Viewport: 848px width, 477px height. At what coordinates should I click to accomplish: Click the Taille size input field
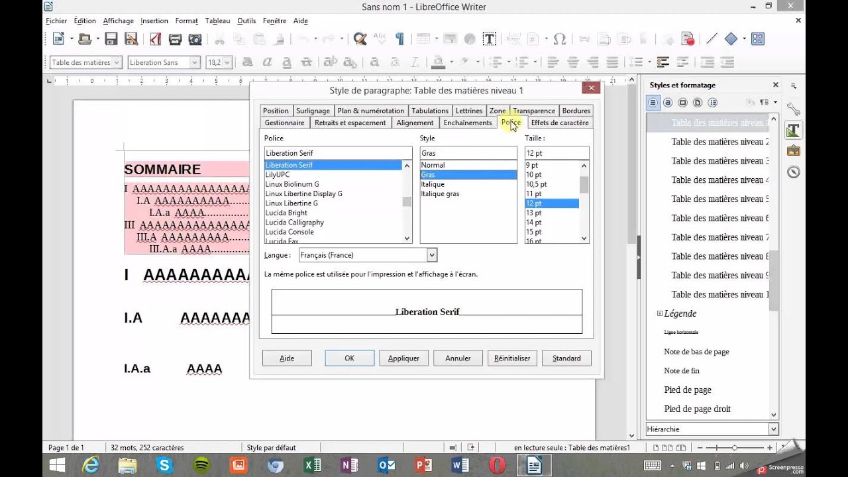pos(556,153)
